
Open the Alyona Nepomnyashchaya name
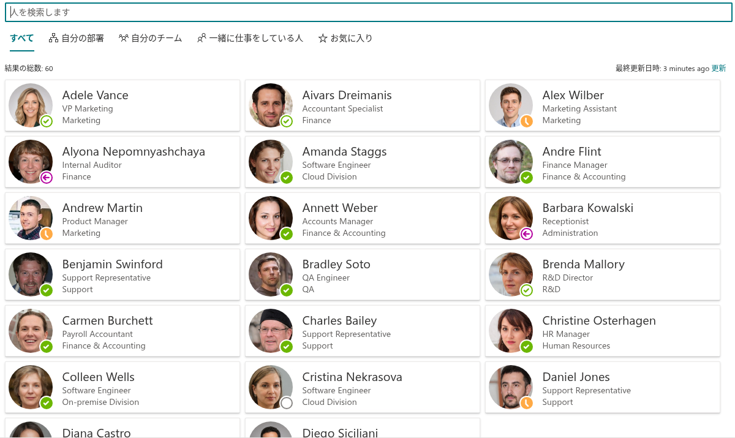[x=134, y=151]
